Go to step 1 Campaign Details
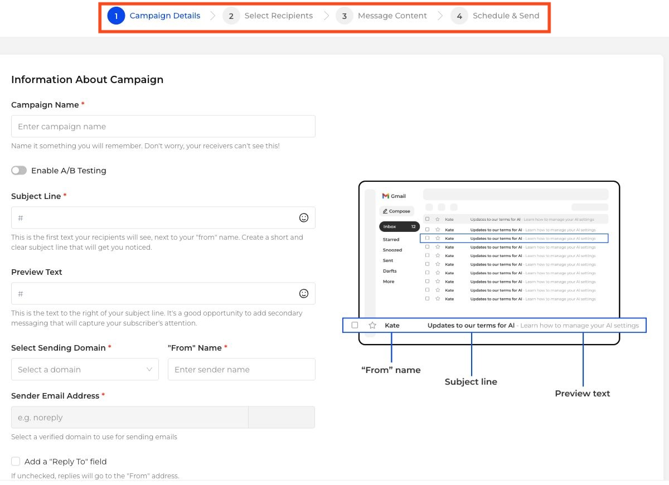Screen dimensions: 669x485 (x=154, y=16)
